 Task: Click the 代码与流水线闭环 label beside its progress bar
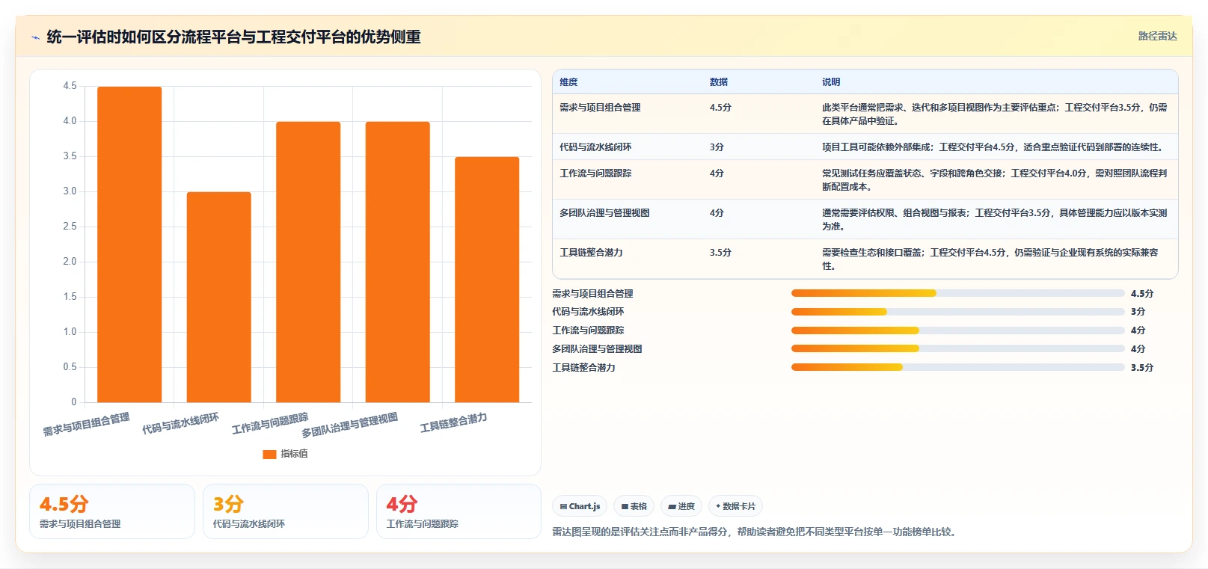[588, 312]
